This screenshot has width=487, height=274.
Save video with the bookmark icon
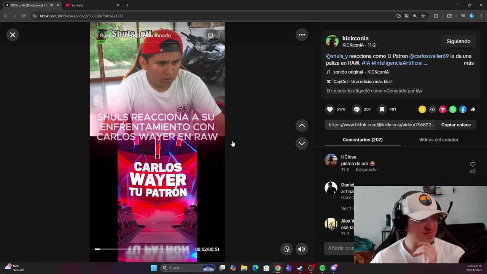tap(382, 109)
